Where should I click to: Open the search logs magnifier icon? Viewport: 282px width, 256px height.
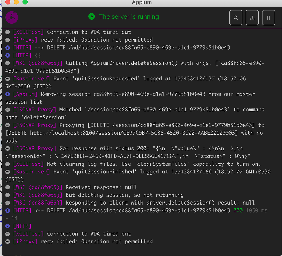point(236,17)
